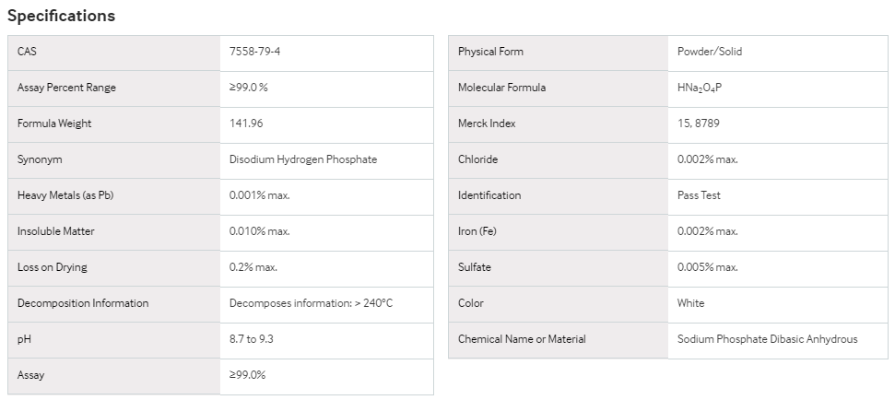Click the pH value 8.7 to 9.3
Image resolution: width=895 pixels, height=400 pixels.
251,339
